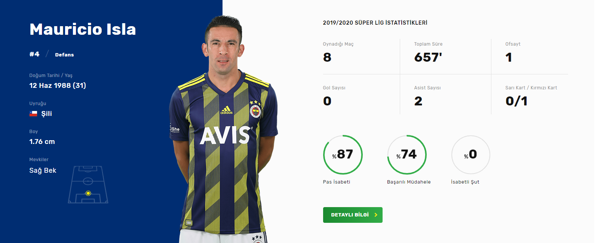
Task: Click the yellow position marker on pitch
Action: [x=88, y=193]
